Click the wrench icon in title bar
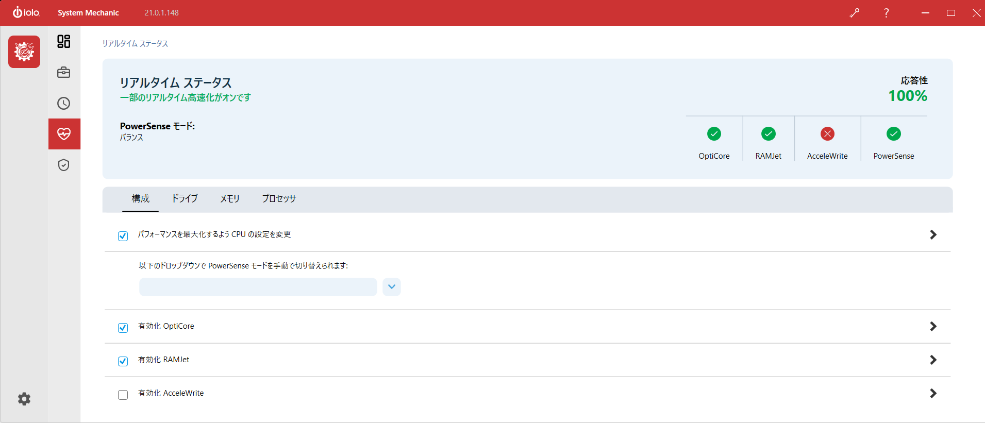This screenshot has height=423, width=985. [855, 13]
